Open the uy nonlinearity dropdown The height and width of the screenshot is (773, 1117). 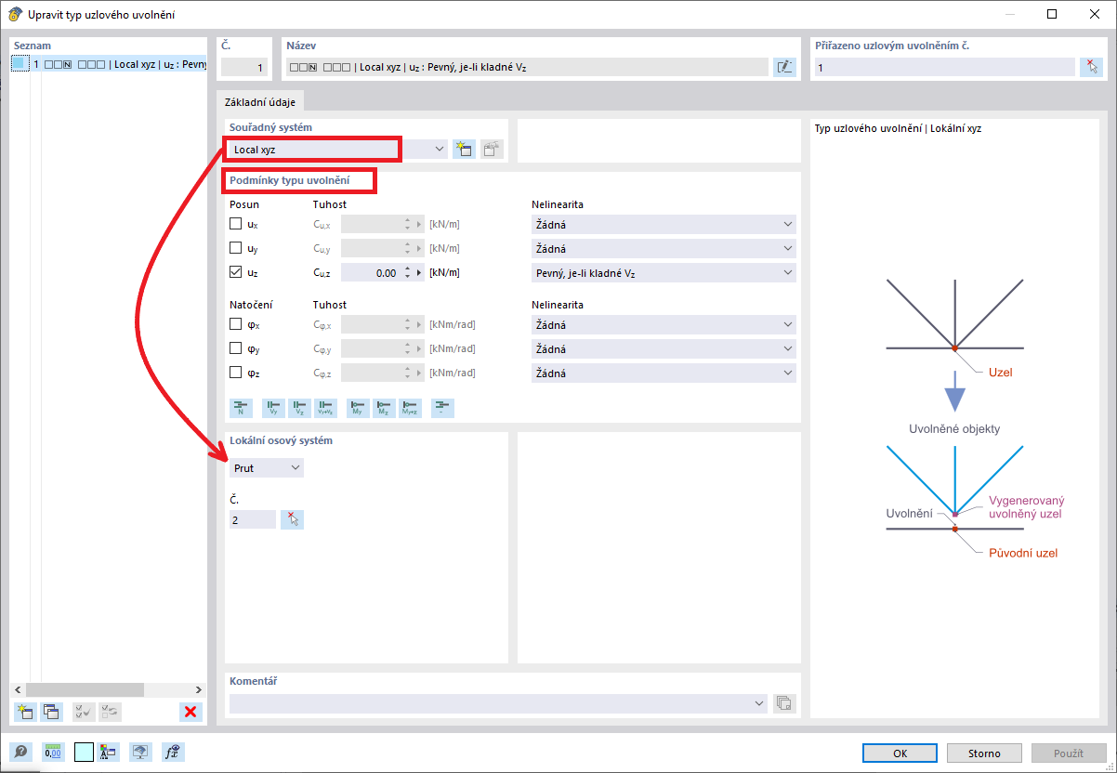[664, 248]
